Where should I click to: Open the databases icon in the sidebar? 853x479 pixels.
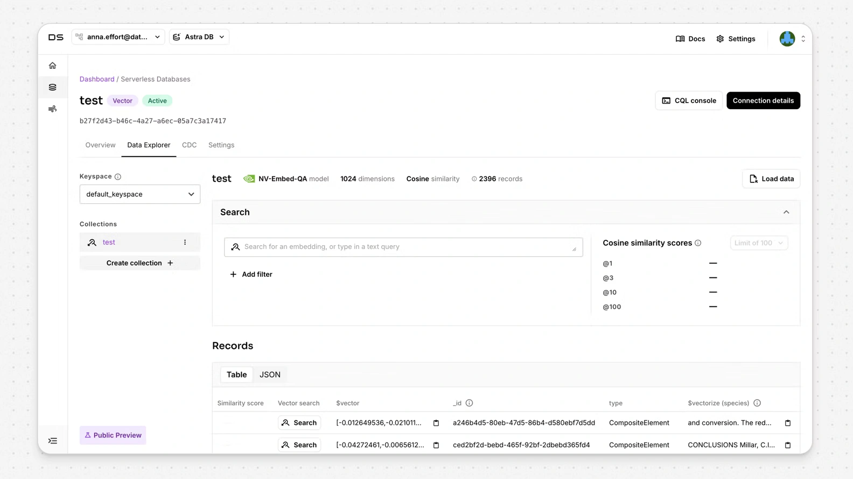click(x=52, y=87)
